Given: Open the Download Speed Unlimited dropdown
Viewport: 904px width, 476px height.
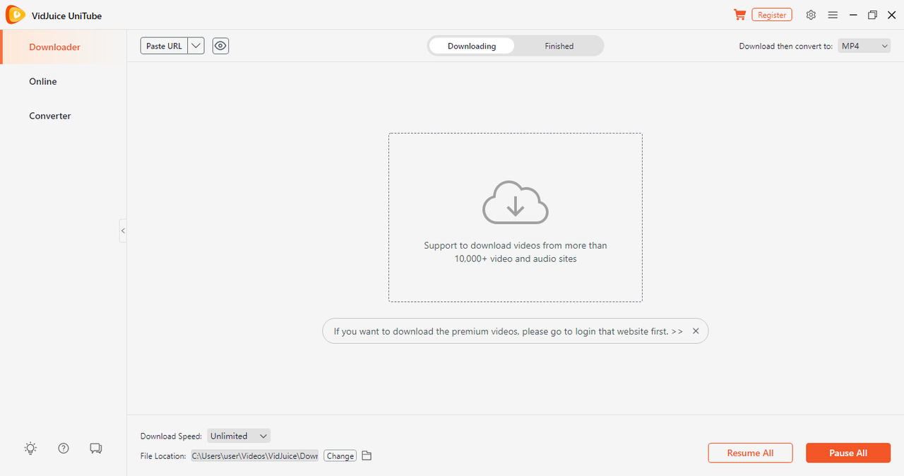Looking at the screenshot, I should tap(239, 436).
